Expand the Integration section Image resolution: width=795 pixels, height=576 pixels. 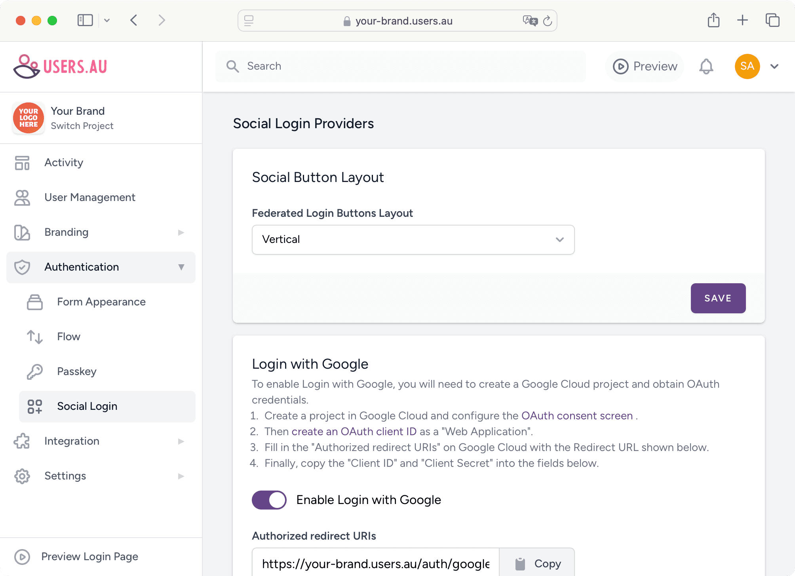click(x=181, y=441)
